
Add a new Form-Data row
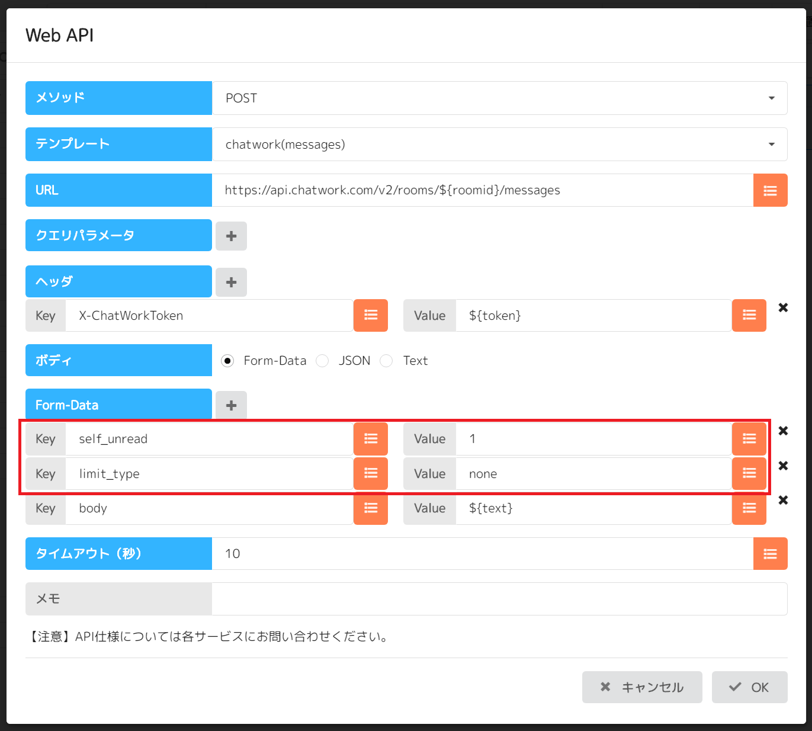(x=231, y=405)
